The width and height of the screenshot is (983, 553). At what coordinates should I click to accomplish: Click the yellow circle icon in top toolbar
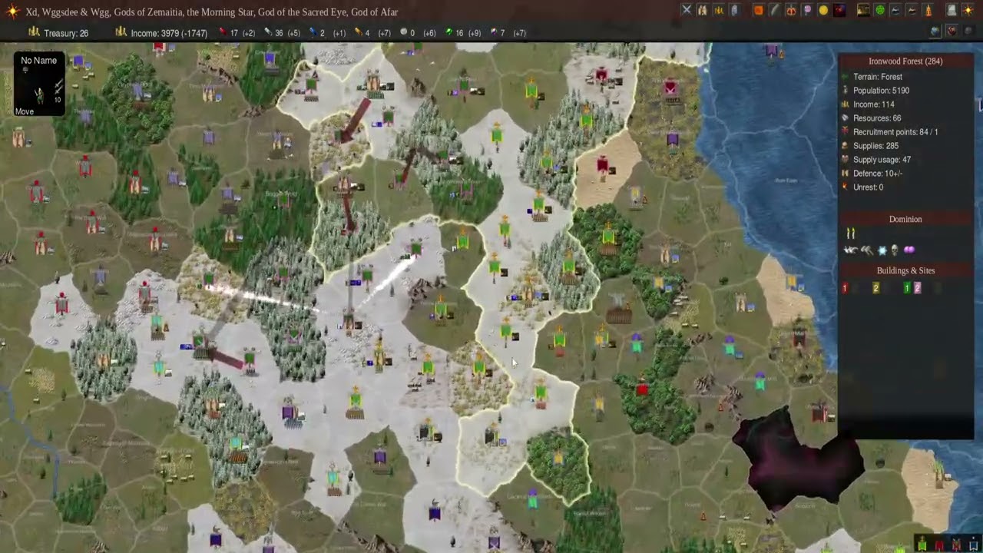[x=823, y=10]
